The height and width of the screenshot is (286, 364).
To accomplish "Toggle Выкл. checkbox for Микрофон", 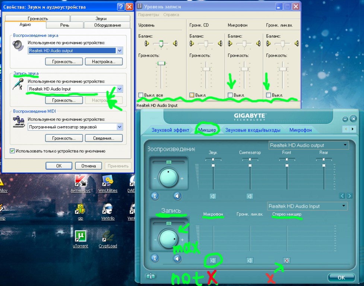I will [x=230, y=95].
